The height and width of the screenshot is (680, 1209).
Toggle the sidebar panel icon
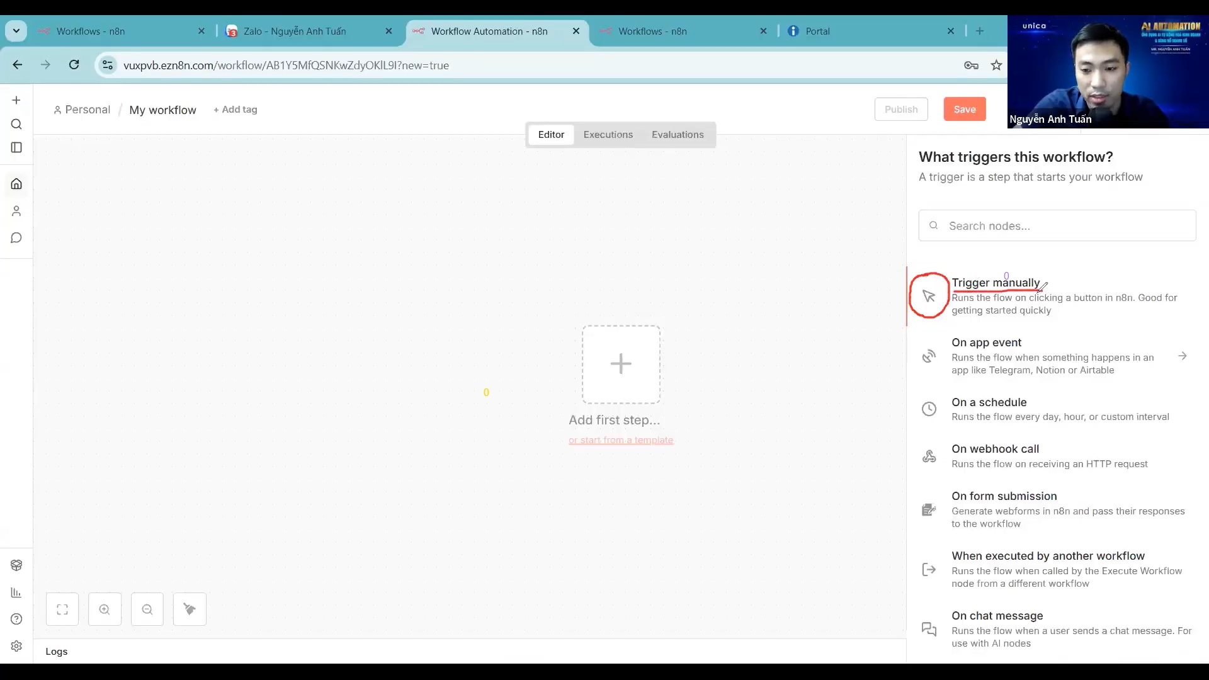tap(16, 147)
